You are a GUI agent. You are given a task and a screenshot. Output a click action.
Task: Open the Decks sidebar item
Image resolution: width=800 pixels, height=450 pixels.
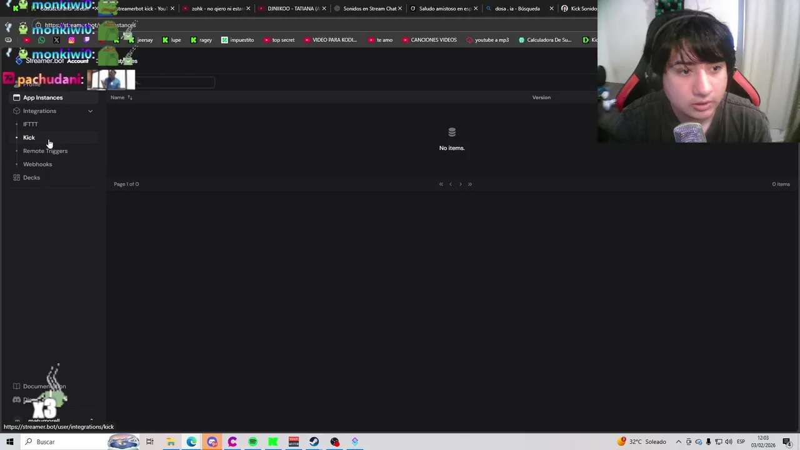point(31,177)
